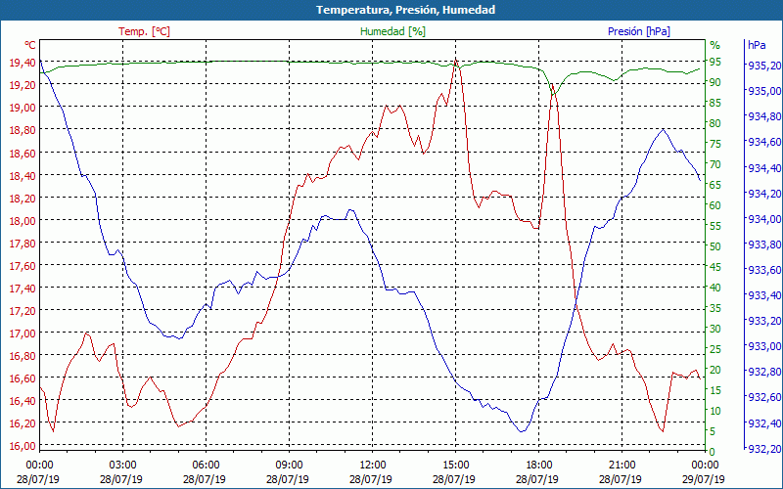This screenshot has height=489, width=783.
Task: Choose the 18,80 temperature tick label
Action: pos(23,130)
